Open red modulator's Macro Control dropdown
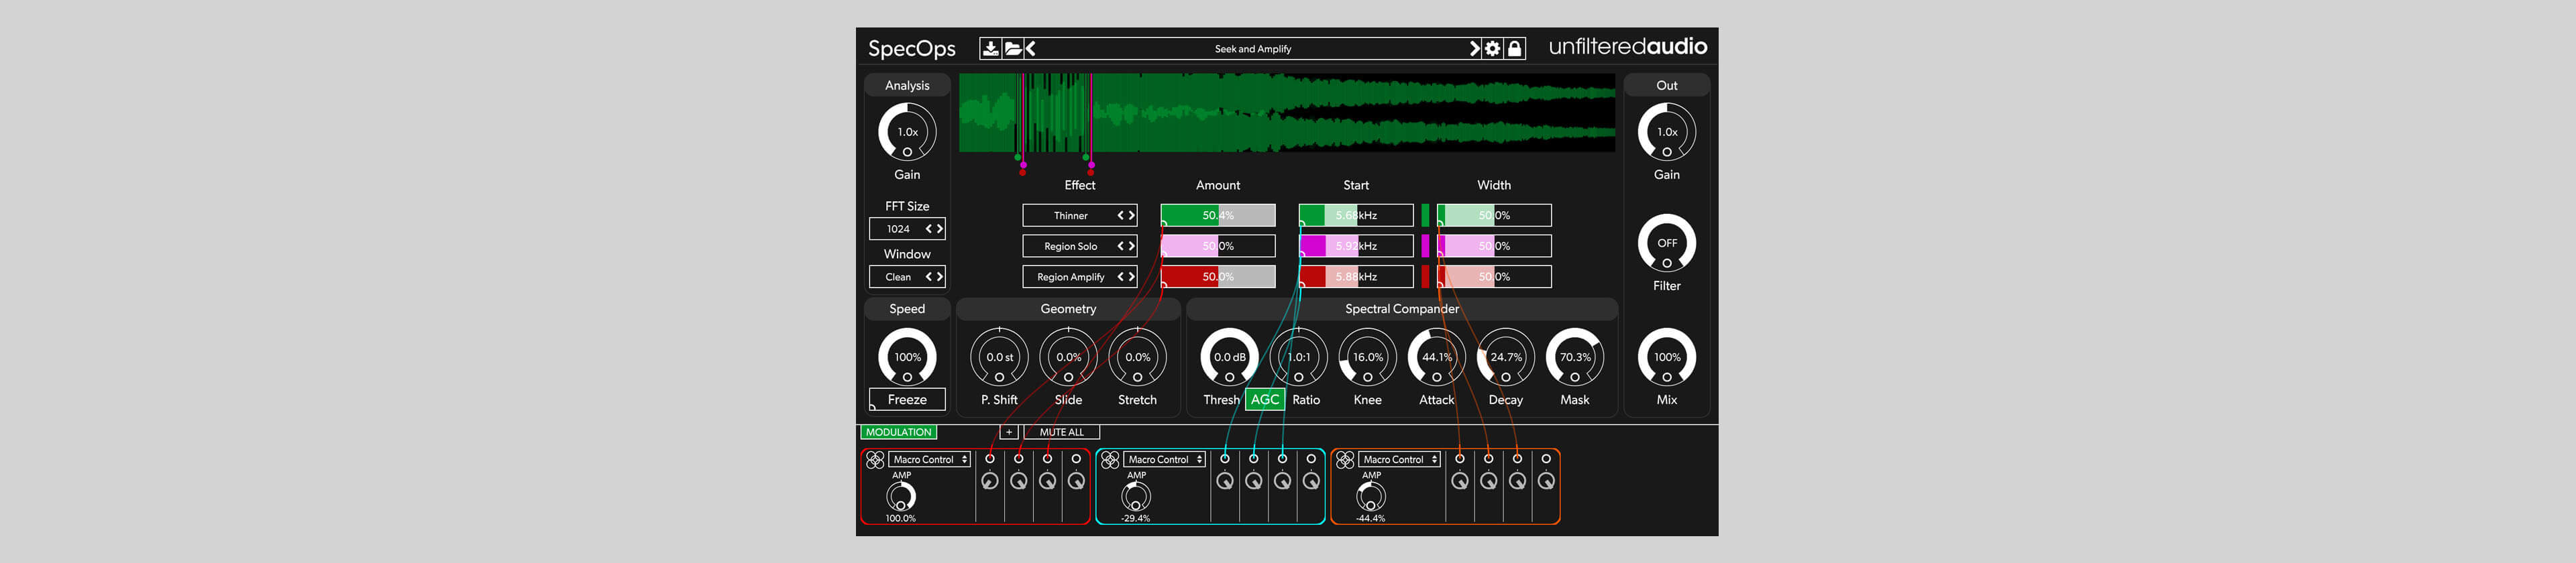The width and height of the screenshot is (2576, 563). click(930, 460)
